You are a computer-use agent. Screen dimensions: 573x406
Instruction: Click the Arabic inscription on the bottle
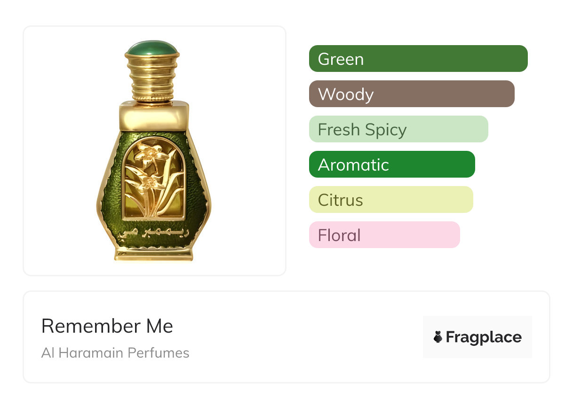click(153, 232)
